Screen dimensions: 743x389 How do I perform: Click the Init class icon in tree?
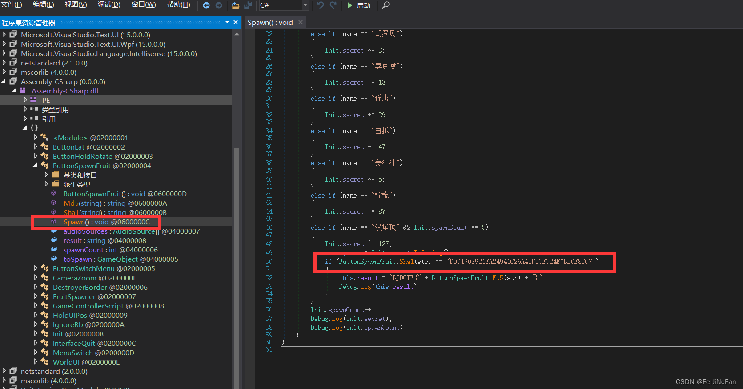(44, 333)
